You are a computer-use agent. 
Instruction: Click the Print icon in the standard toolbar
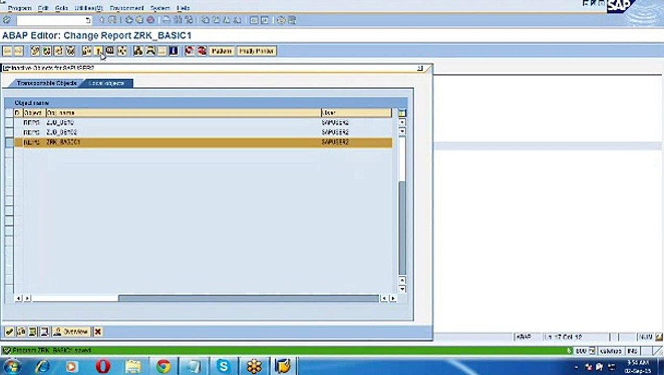click(x=165, y=20)
